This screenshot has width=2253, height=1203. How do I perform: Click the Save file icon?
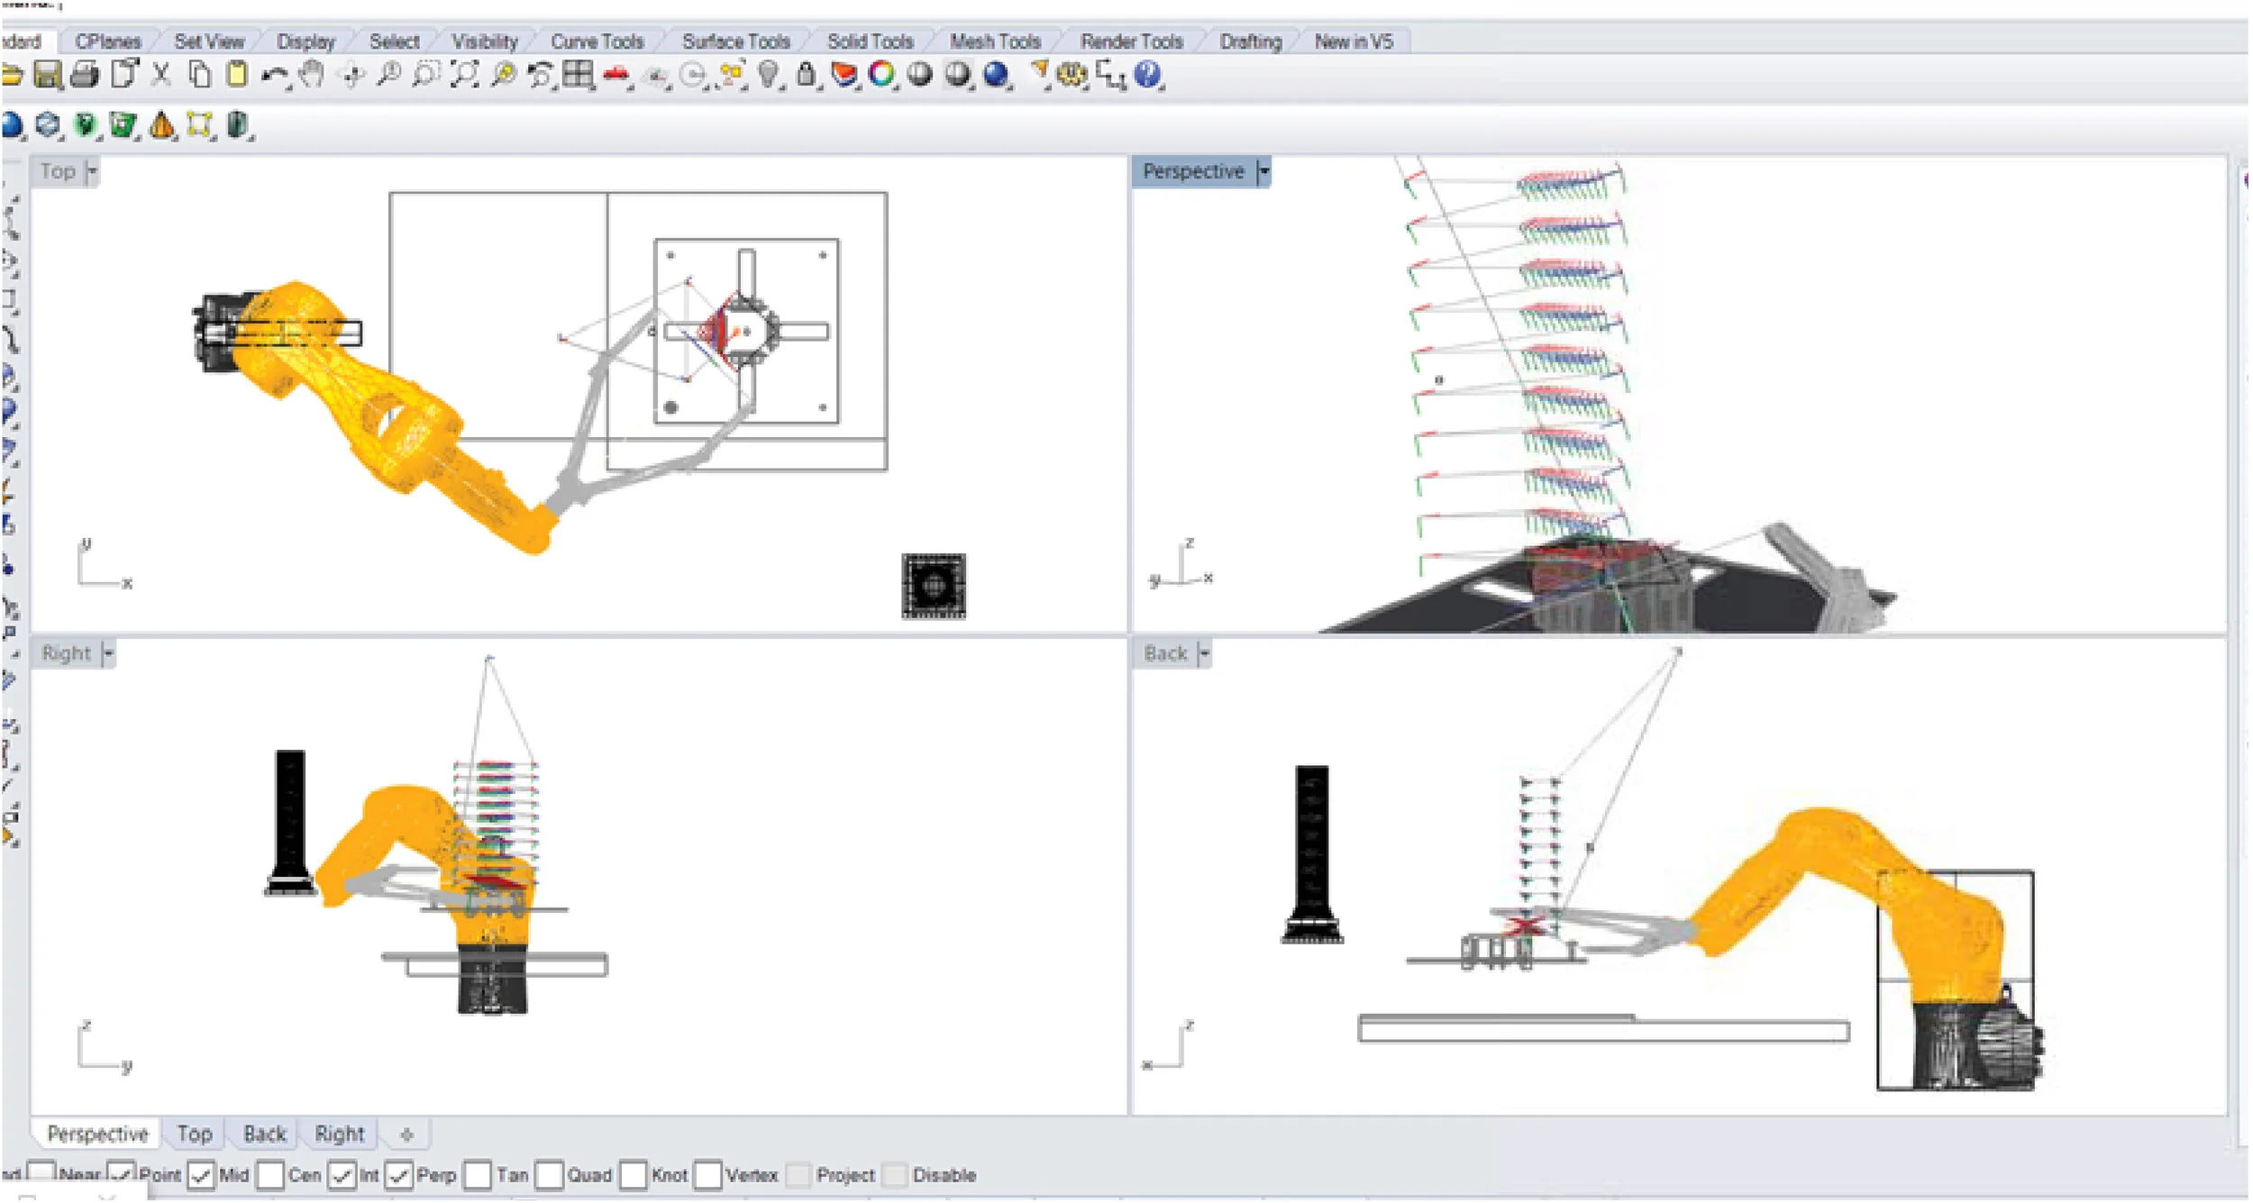(x=48, y=75)
